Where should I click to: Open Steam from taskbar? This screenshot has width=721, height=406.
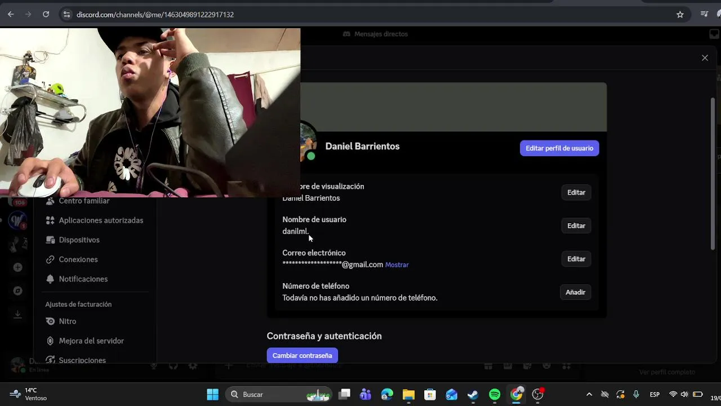(473, 395)
